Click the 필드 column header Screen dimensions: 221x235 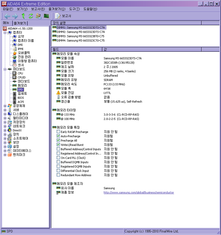point(77,49)
